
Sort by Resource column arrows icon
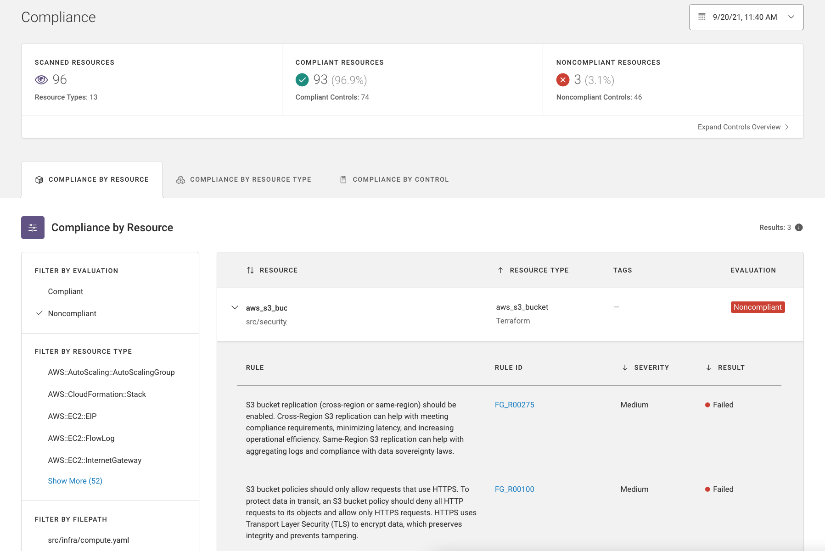point(250,270)
